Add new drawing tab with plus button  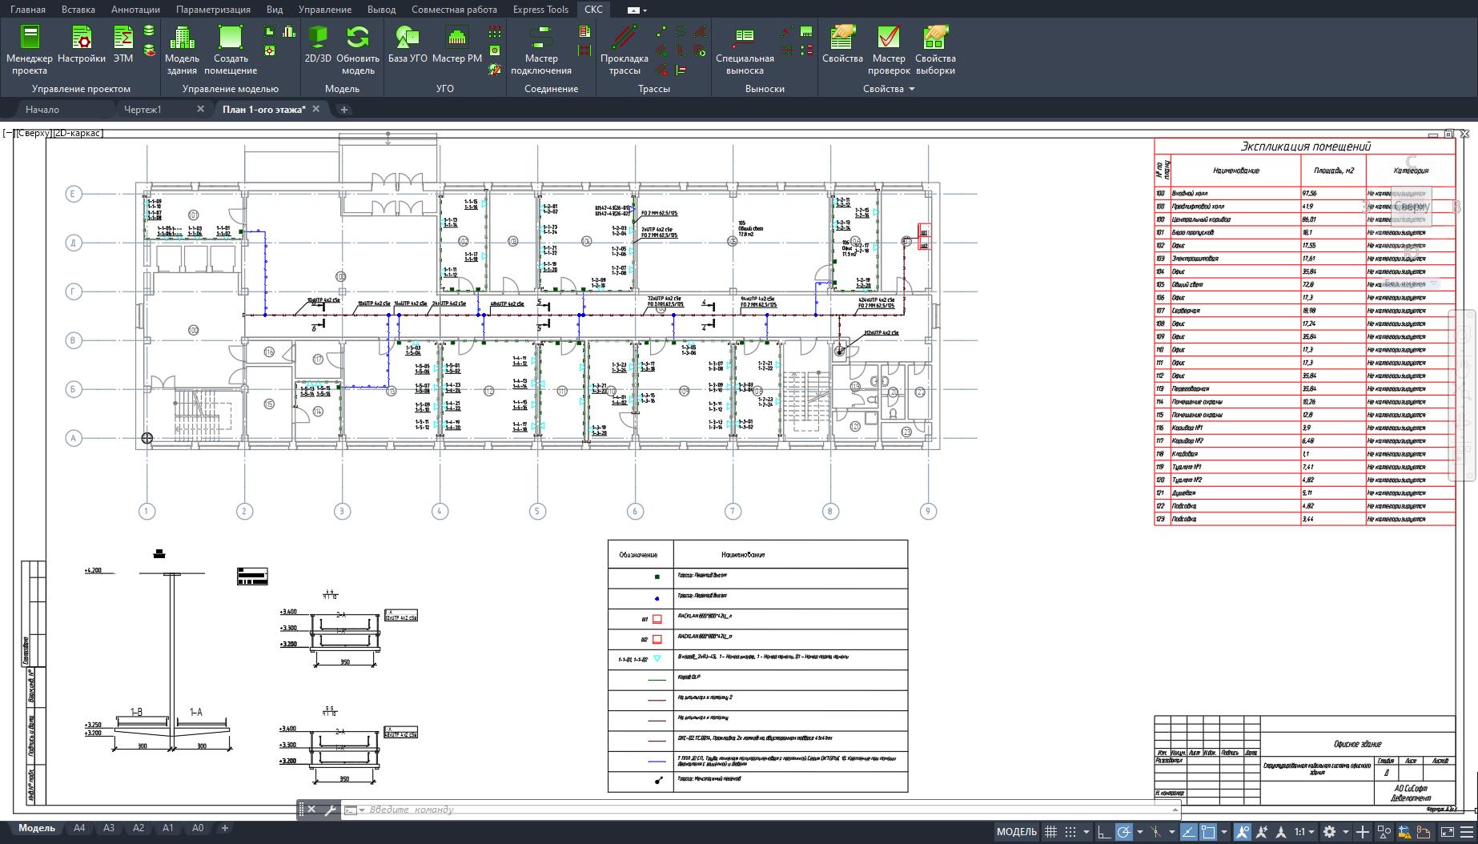(344, 110)
